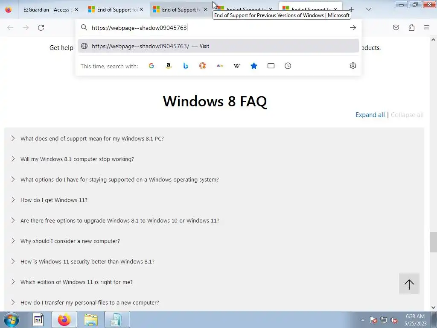Viewport: 437px width, 328px height.
Task: Search this time with Wikipedia
Action: 237,66
